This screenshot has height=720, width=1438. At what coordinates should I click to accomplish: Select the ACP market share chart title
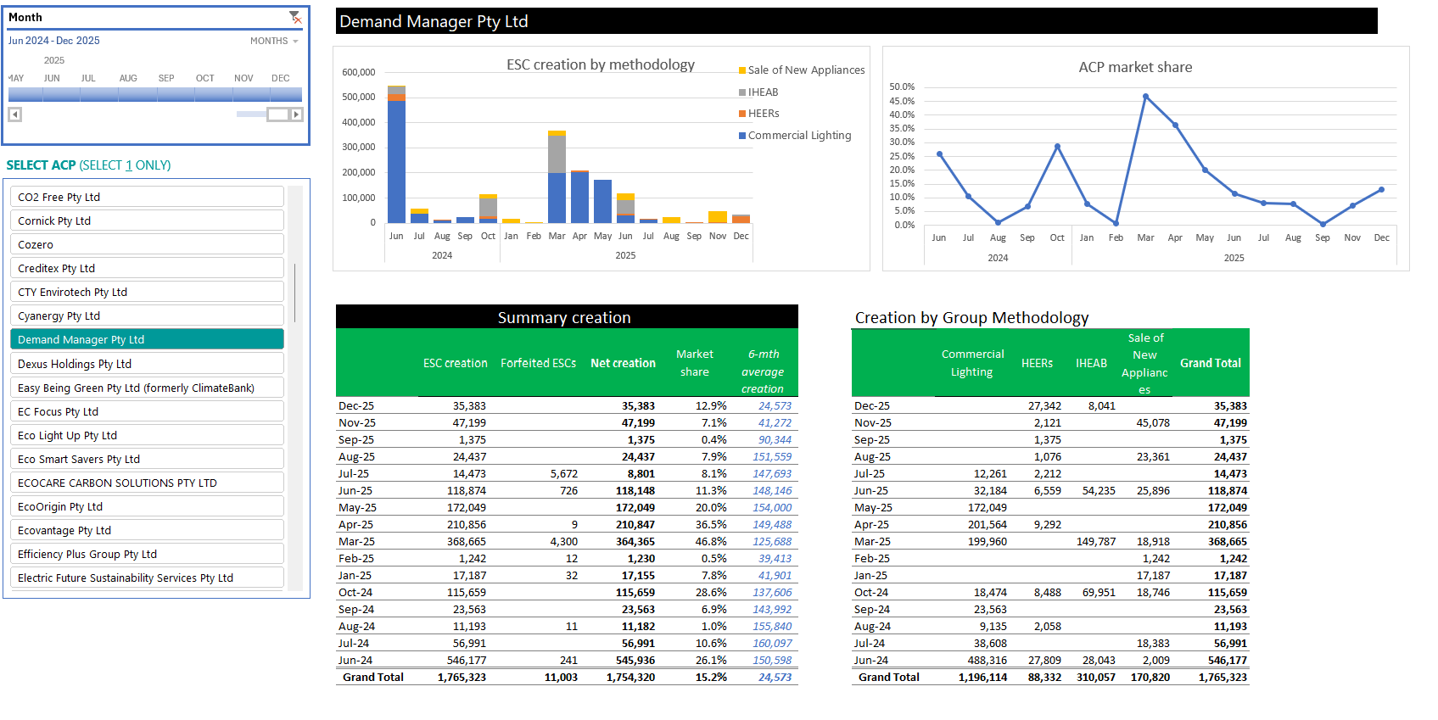click(1135, 67)
